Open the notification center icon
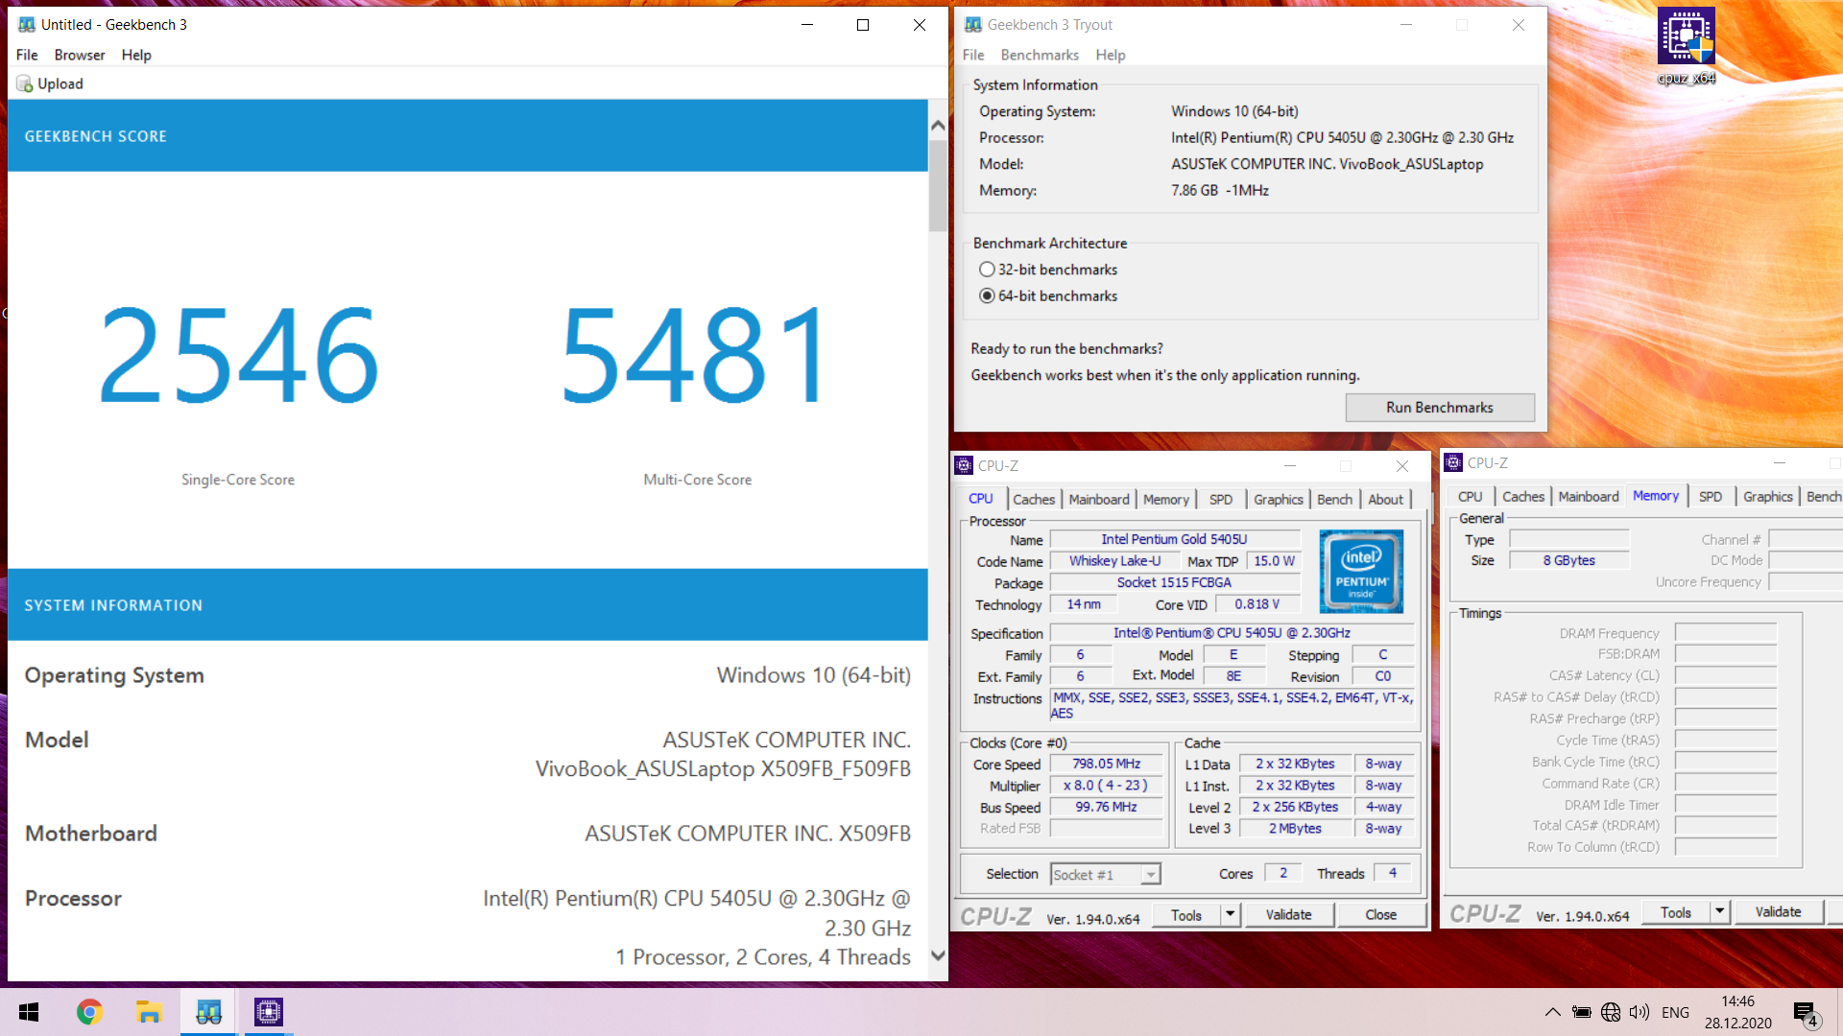Viewport: 1843px width, 1036px height. tap(1806, 1013)
